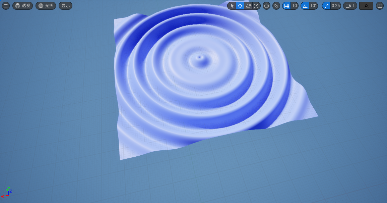Open the viewport options hamburger menu
This screenshot has width=387, height=203.
(6, 6)
